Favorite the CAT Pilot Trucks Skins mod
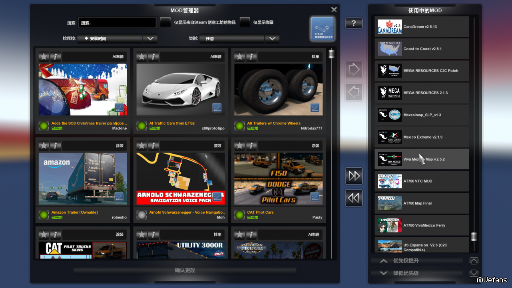This screenshot has width=512, height=288. [x=44, y=235]
